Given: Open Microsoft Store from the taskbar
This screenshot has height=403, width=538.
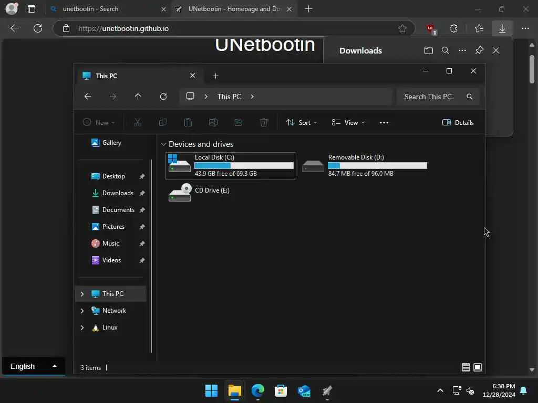Looking at the screenshot, I should pyautogui.click(x=281, y=390).
